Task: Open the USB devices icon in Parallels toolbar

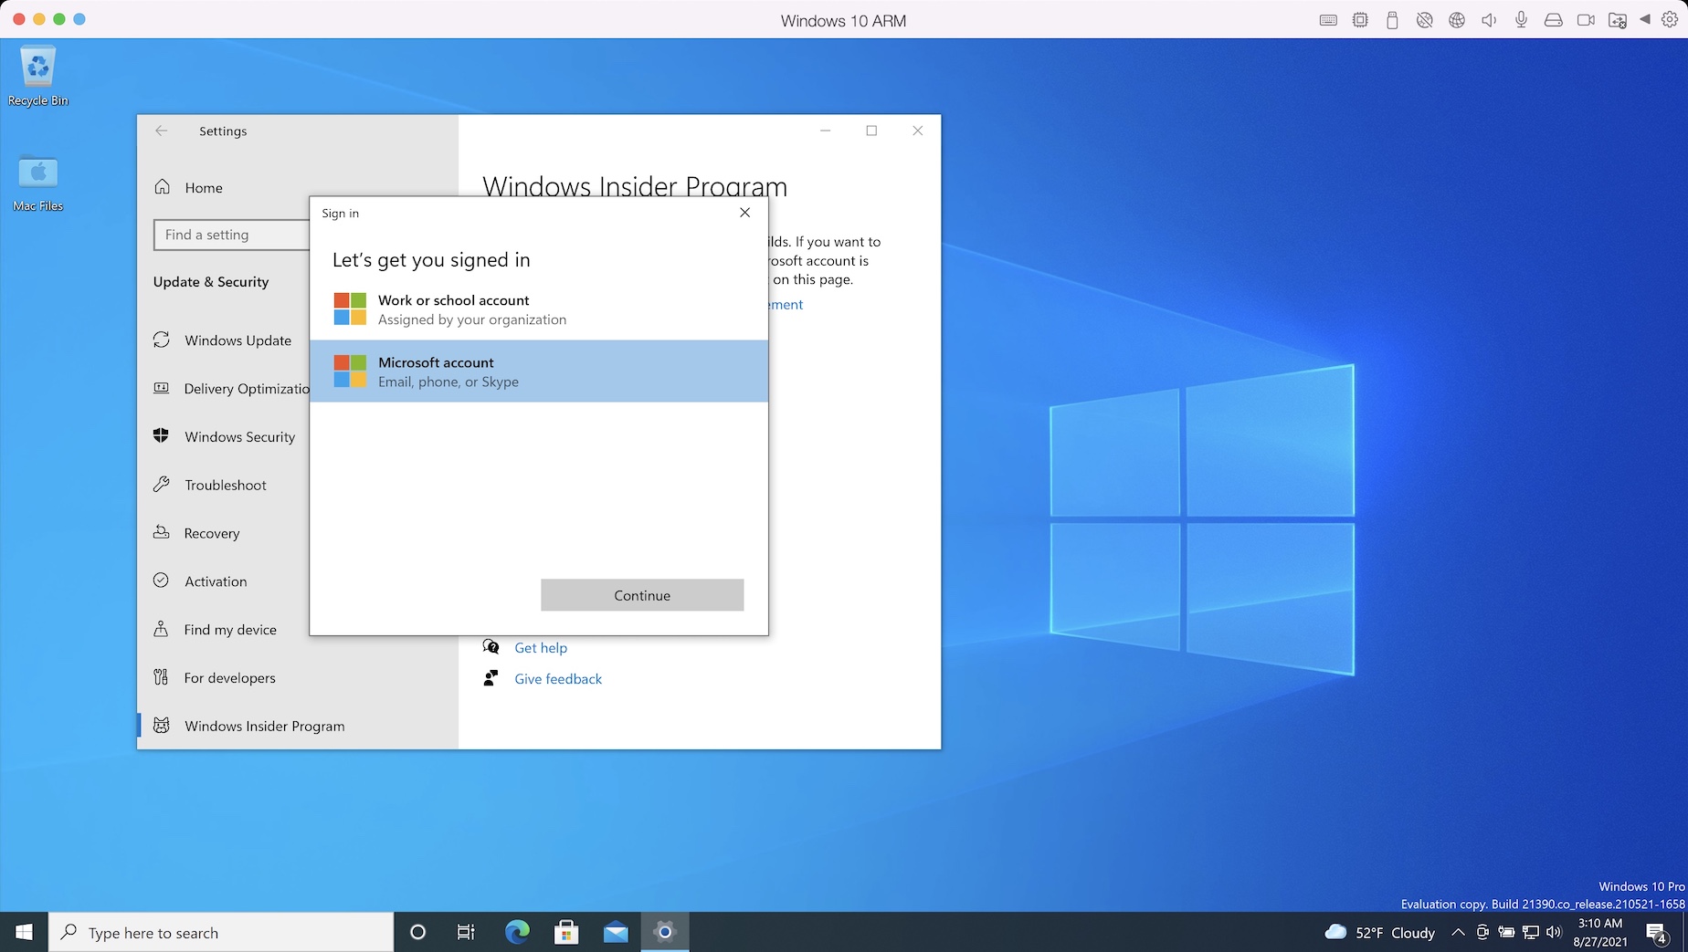Action: pos(1392,20)
